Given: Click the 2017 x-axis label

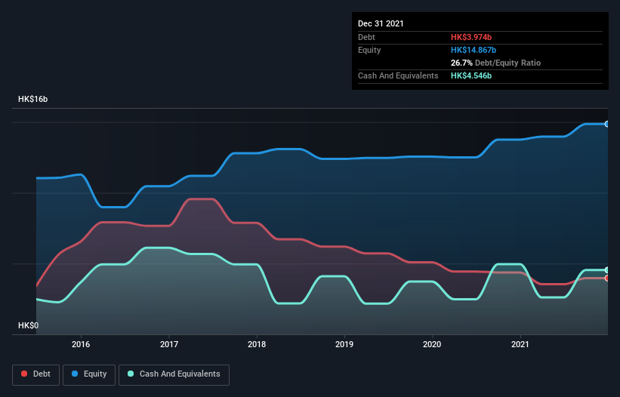Looking at the screenshot, I should pos(169,344).
